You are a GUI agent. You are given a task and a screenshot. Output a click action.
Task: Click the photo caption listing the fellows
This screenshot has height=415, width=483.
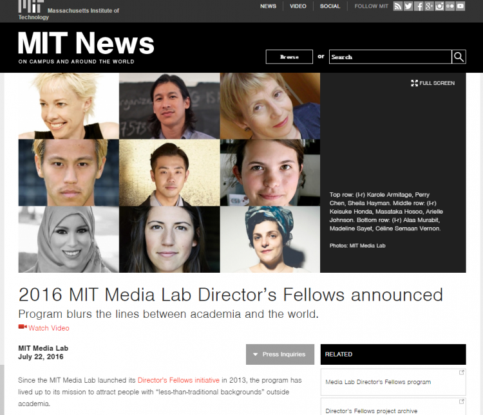pos(386,212)
